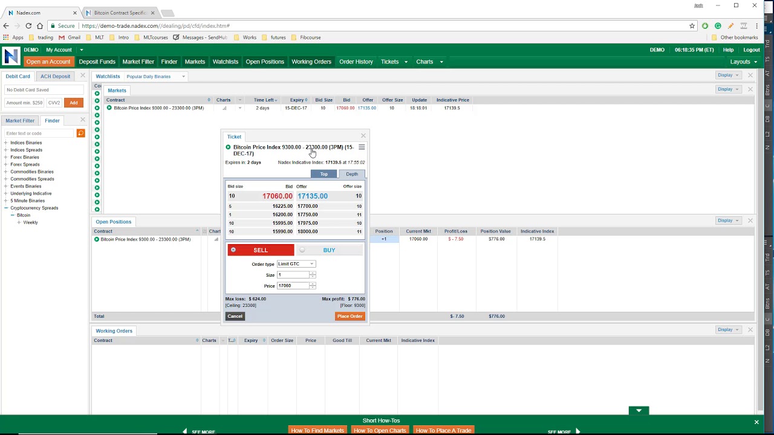The height and width of the screenshot is (435, 774).
Task: Select the BUY radio option
Action: click(x=302, y=250)
